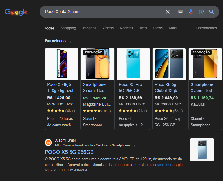Click the R$ 2.299,99 · Em estoque text
The image size is (223, 181).
point(66,170)
